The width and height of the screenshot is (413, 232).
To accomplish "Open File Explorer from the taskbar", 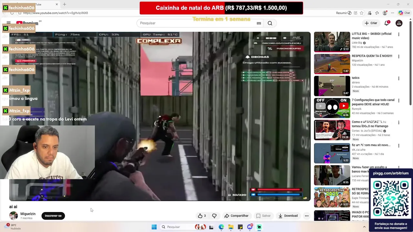I will pyautogui.click(x=231, y=227).
